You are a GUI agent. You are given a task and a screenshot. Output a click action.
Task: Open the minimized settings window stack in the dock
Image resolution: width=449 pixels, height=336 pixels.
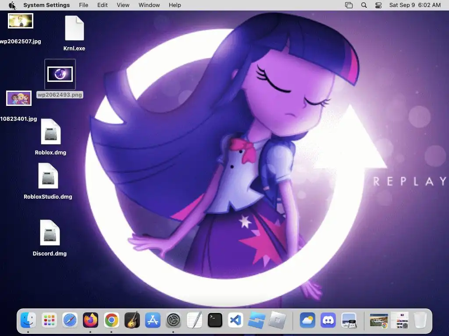coord(400,320)
